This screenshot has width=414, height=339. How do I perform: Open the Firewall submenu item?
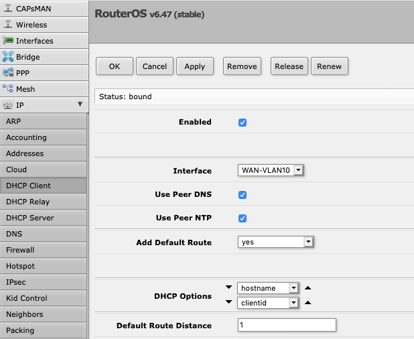[44, 250]
